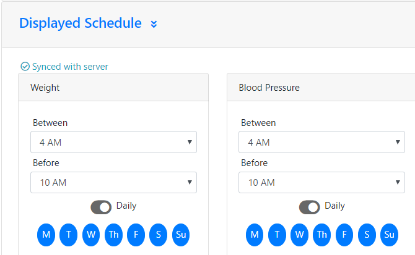The width and height of the screenshot is (415, 255).
Task: Toggle the Weight Daily switch
Action: point(101,207)
